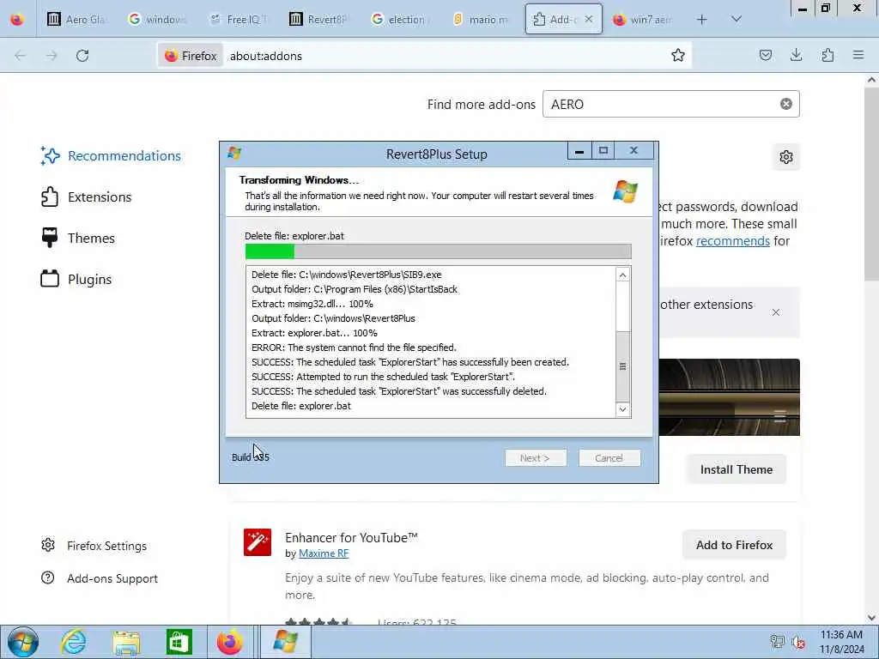Switch to the windows Google search tab
The width and height of the screenshot is (879, 659).
pyautogui.click(x=157, y=20)
